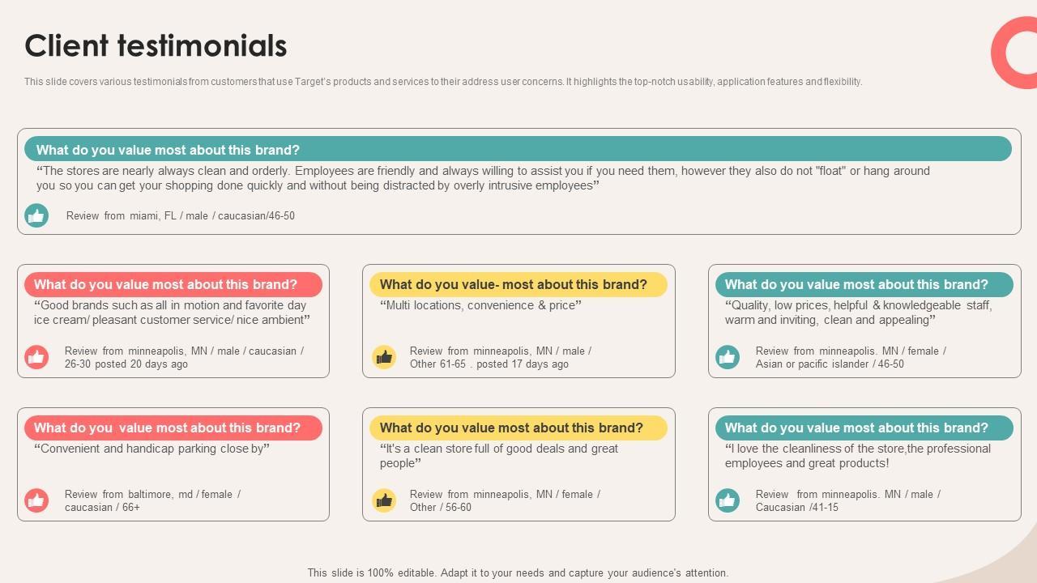Click teal thumbs-up icon for Caucasian 41-15 review
The height and width of the screenshot is (583, 1037).
[x=728, y=500]
